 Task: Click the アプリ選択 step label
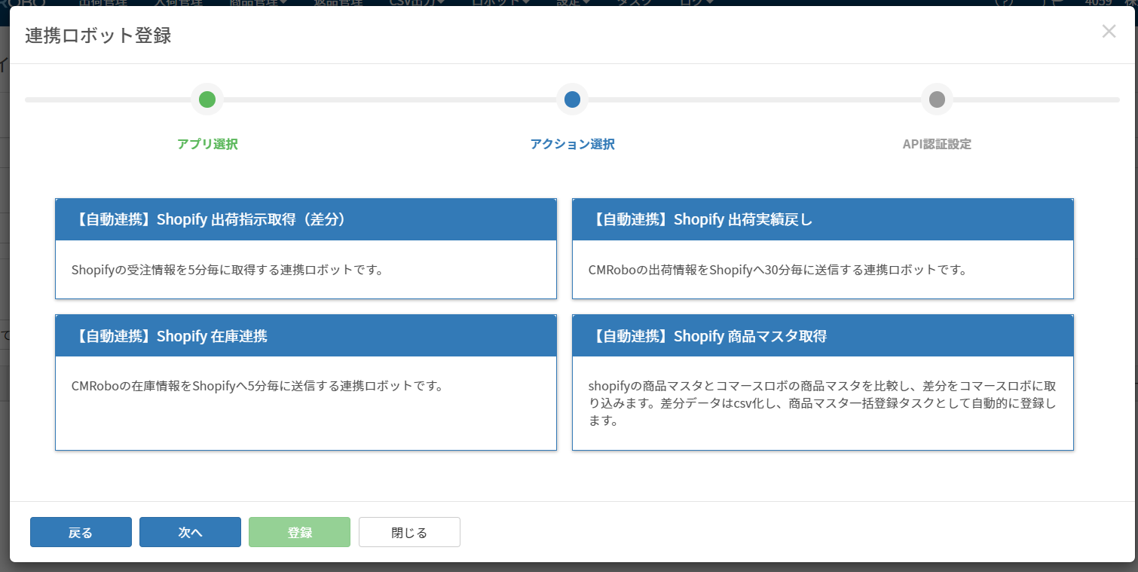click(207, 144)
